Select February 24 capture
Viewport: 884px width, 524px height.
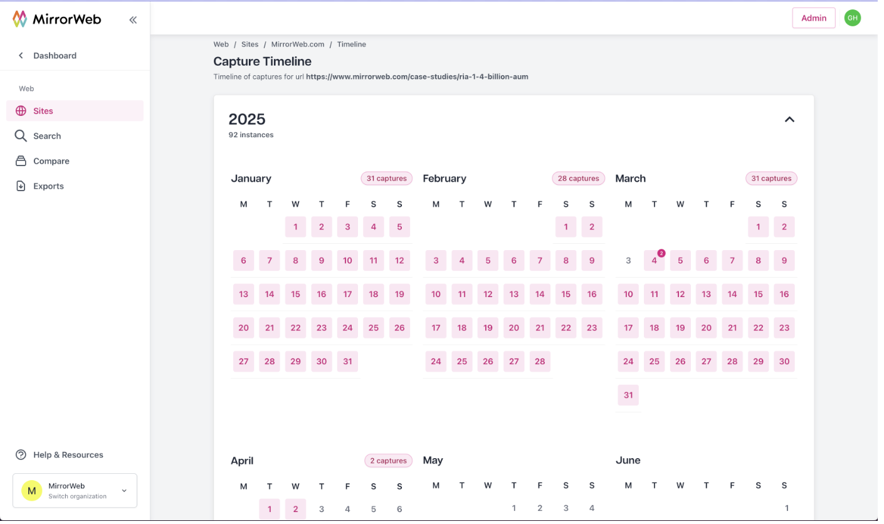[436, 362]
